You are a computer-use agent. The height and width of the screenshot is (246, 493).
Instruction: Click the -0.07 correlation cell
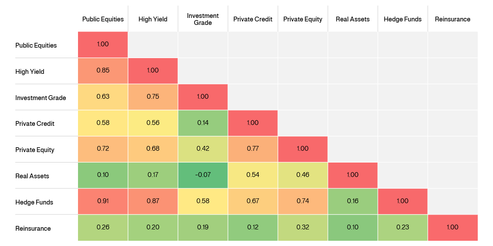pos(202,175)
